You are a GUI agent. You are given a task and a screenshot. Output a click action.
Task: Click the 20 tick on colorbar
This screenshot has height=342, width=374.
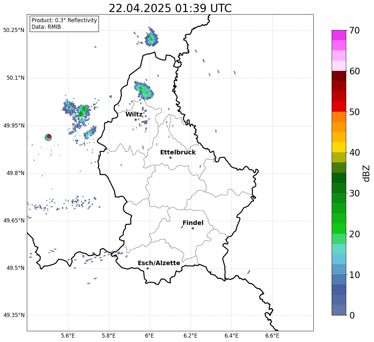pos(354,234)
